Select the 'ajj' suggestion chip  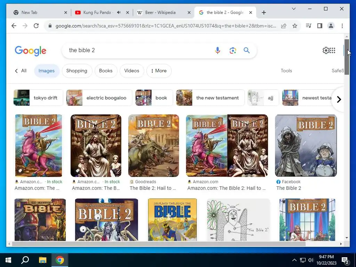point(263,98)
